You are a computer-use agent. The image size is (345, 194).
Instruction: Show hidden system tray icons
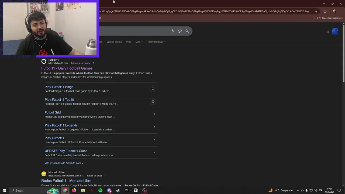tap(298, 190)
